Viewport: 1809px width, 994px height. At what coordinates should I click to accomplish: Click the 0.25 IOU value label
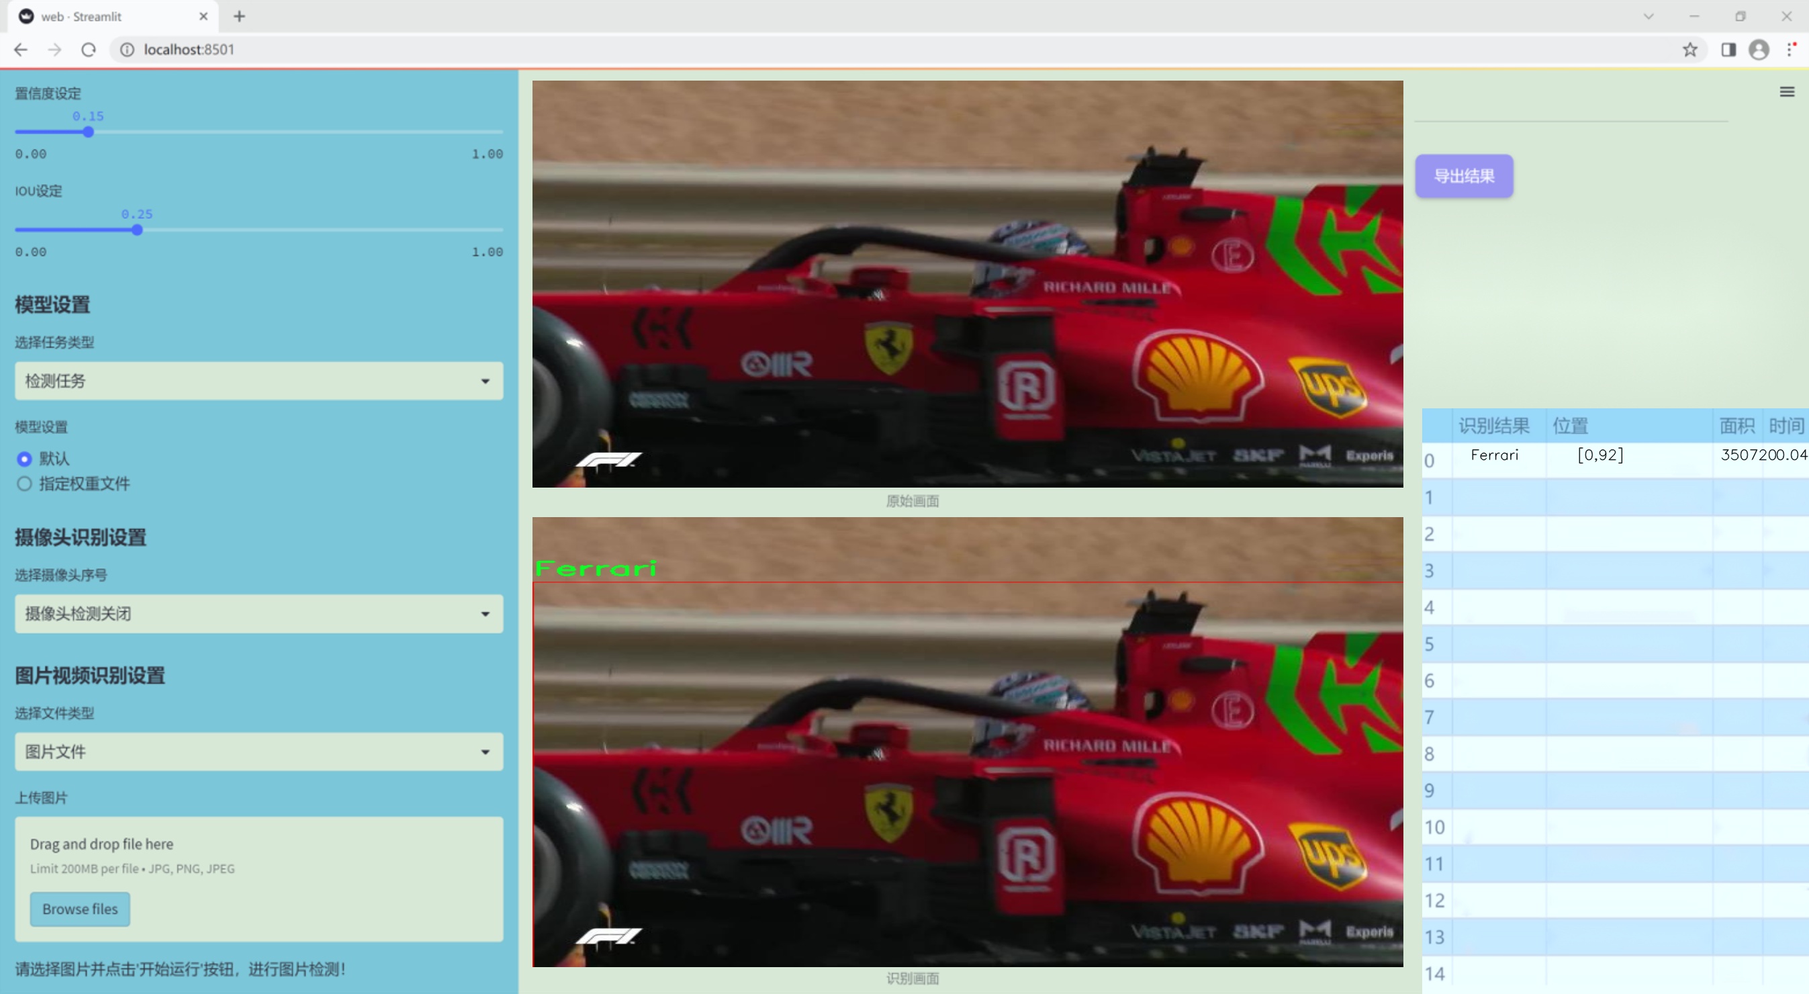(x=136, y=214)
